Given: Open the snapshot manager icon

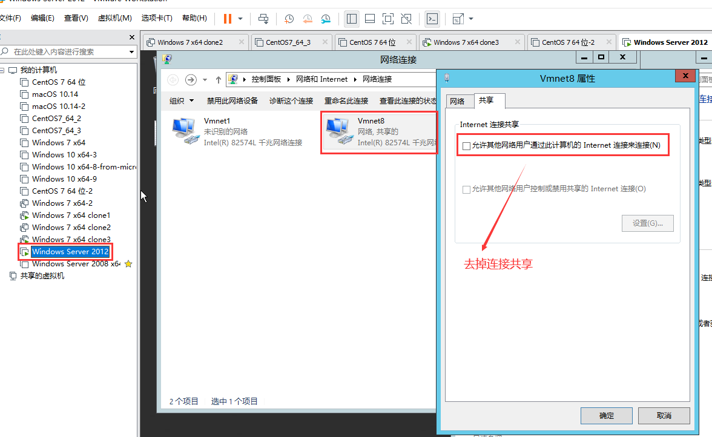Looking at the screenshot, I should pos(326,19).
